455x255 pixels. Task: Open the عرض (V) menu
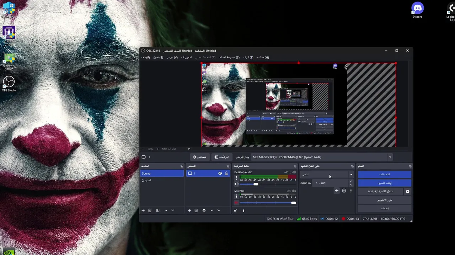[x=172, y=57]
